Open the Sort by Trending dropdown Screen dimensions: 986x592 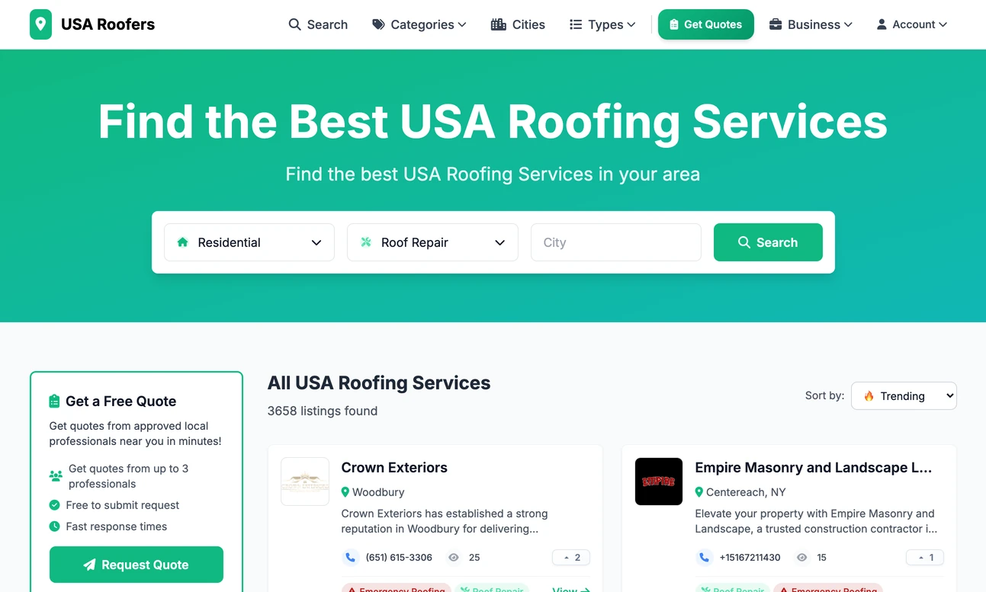(x=904, y=395)
